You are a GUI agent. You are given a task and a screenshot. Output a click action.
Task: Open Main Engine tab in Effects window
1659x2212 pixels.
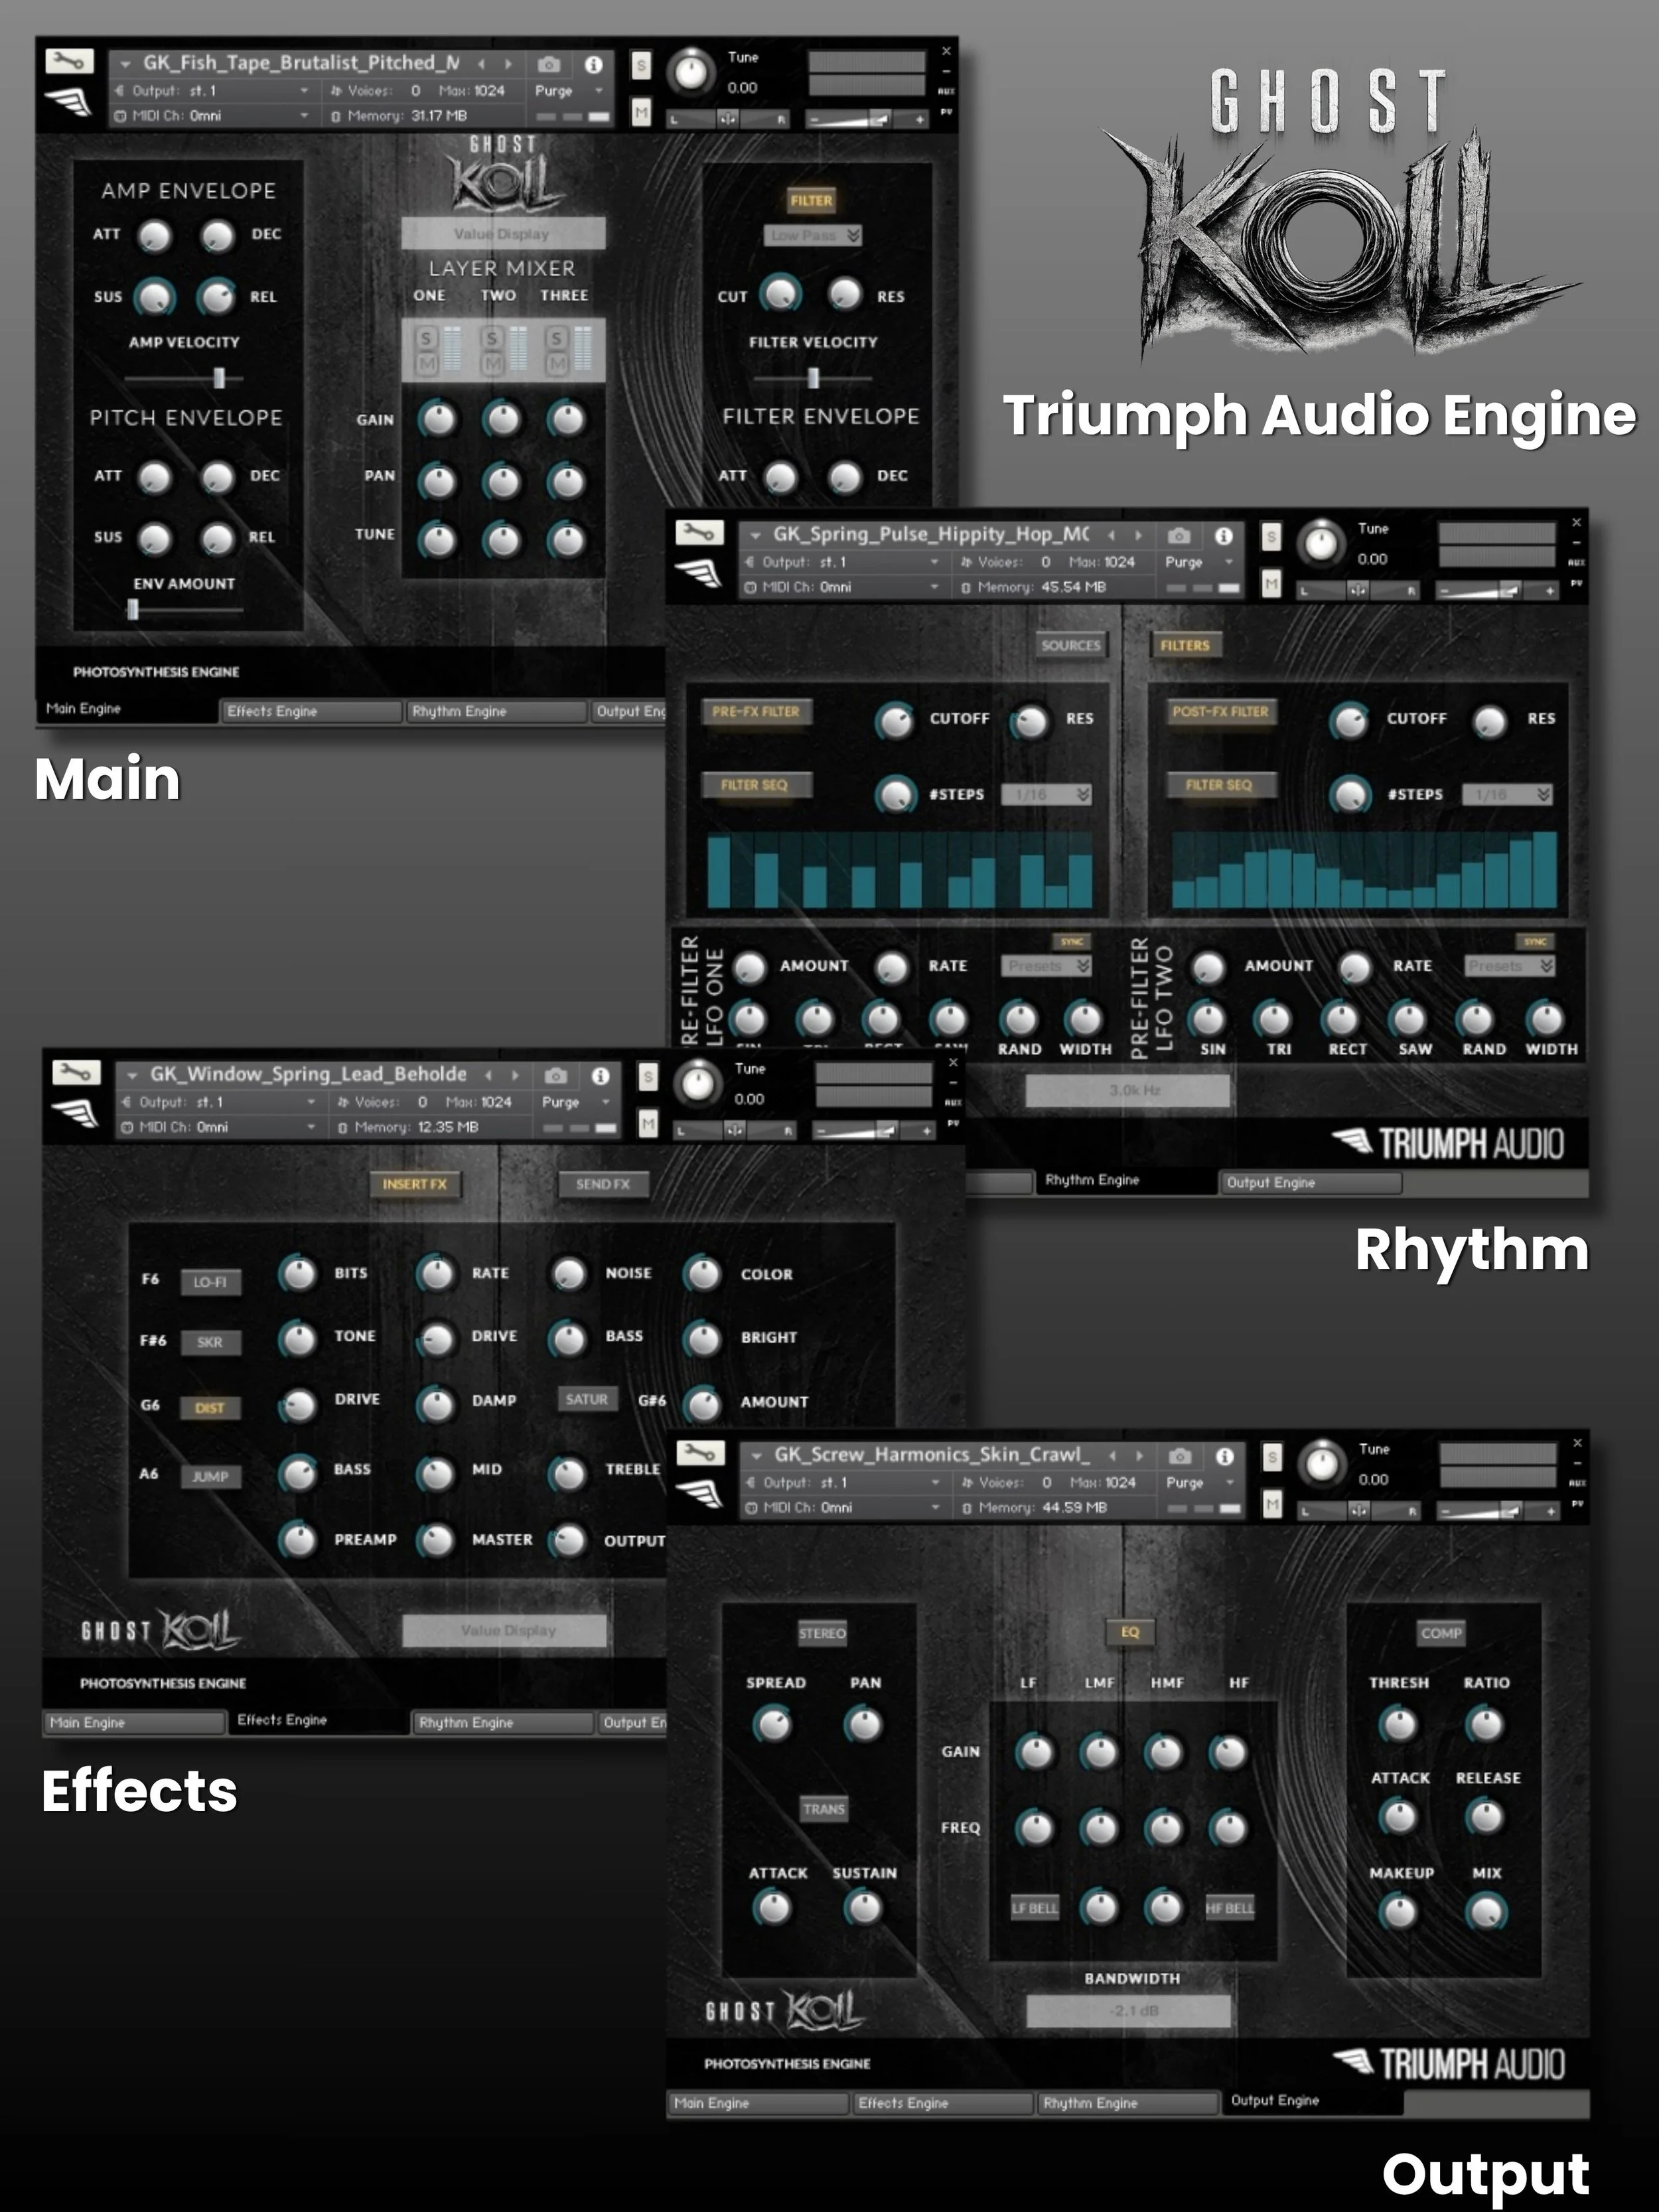coord(135,1722)
